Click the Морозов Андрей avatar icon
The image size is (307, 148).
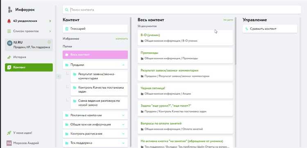click(9, 143)
